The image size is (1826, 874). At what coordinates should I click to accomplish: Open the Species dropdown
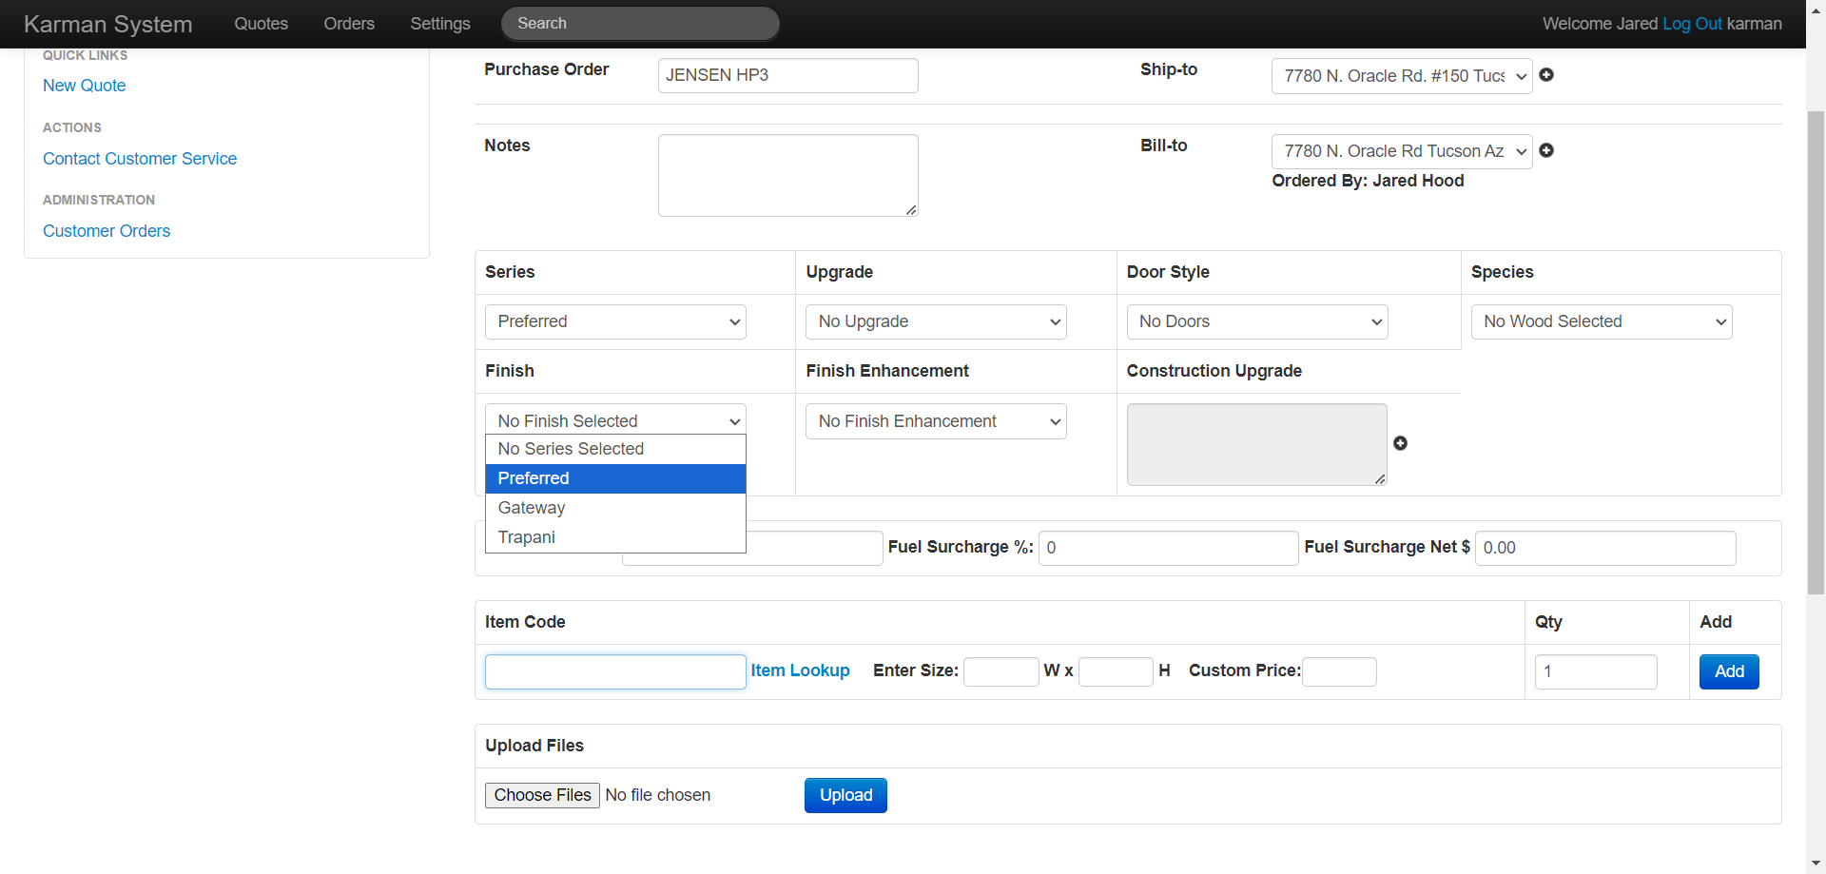tap(1602, 321)
